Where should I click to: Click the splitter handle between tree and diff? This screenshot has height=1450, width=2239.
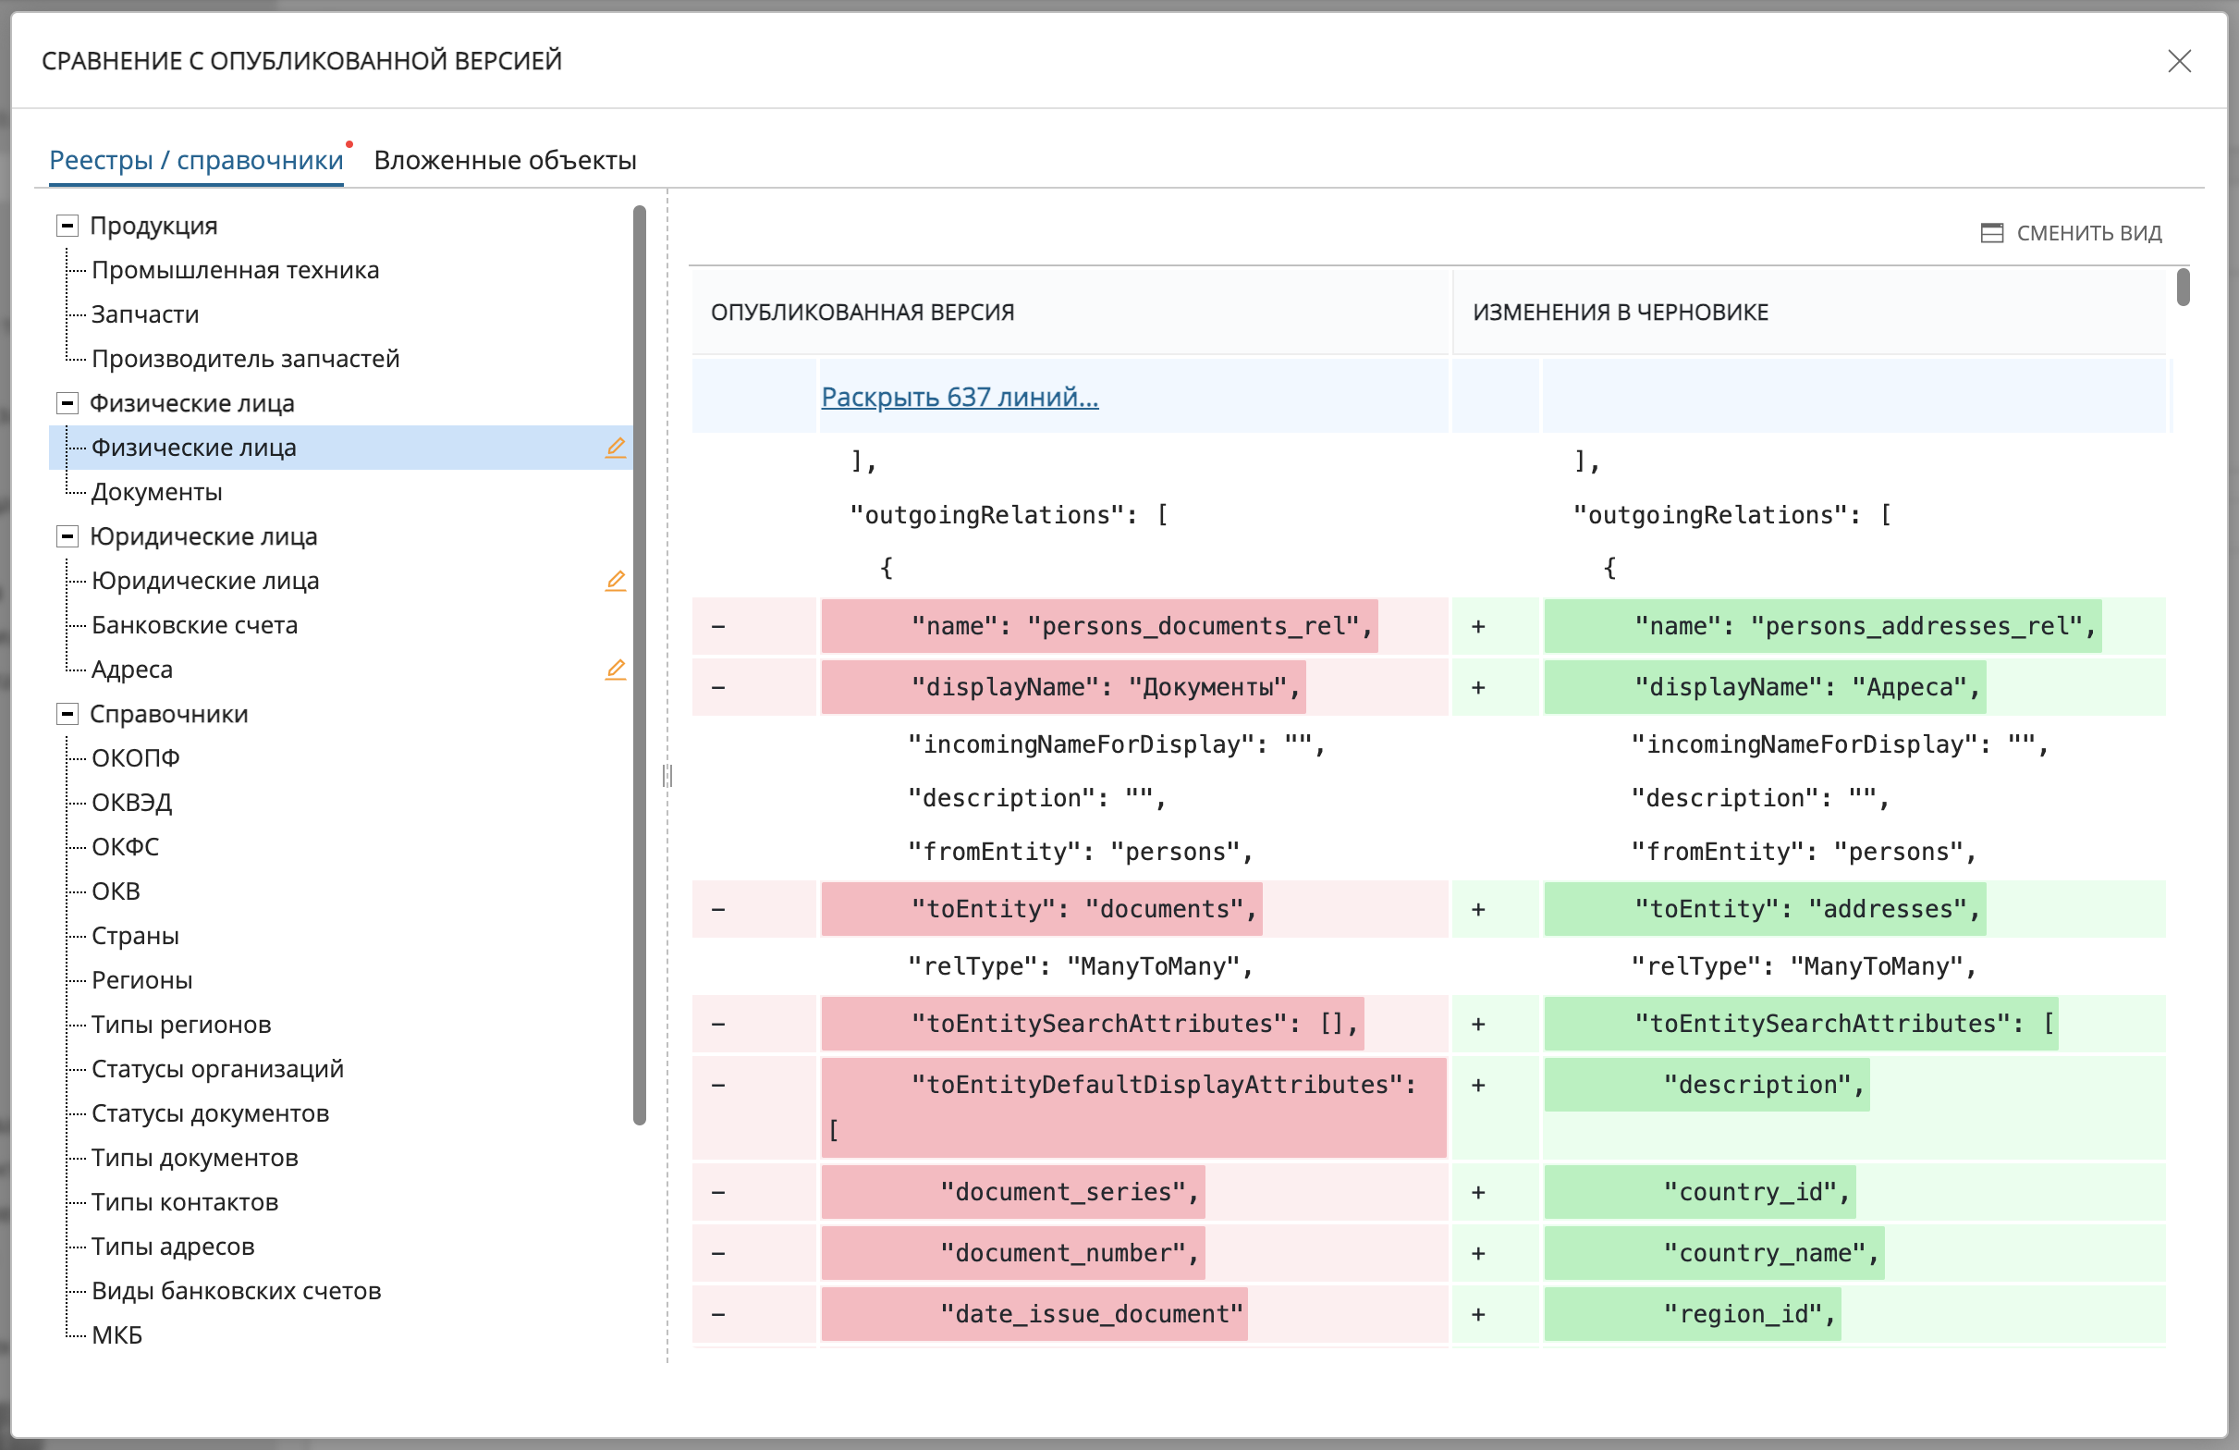(x=667, y=775)
